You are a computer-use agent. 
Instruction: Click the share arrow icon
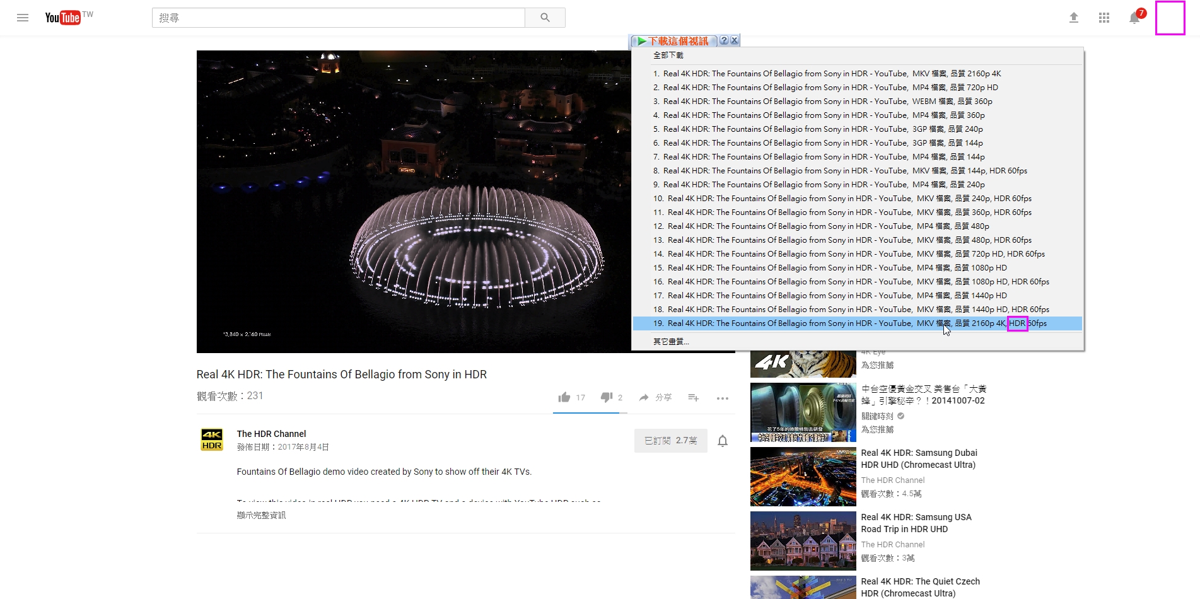tap(644, 397)
